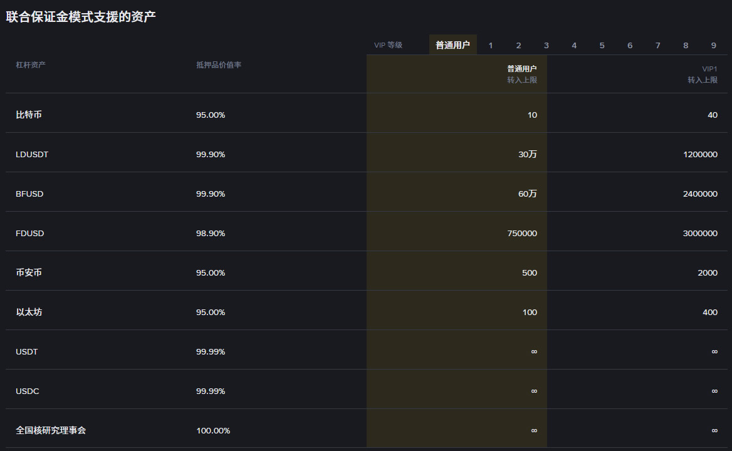Open VIP level 4 tab

click(x=574, y=45)
